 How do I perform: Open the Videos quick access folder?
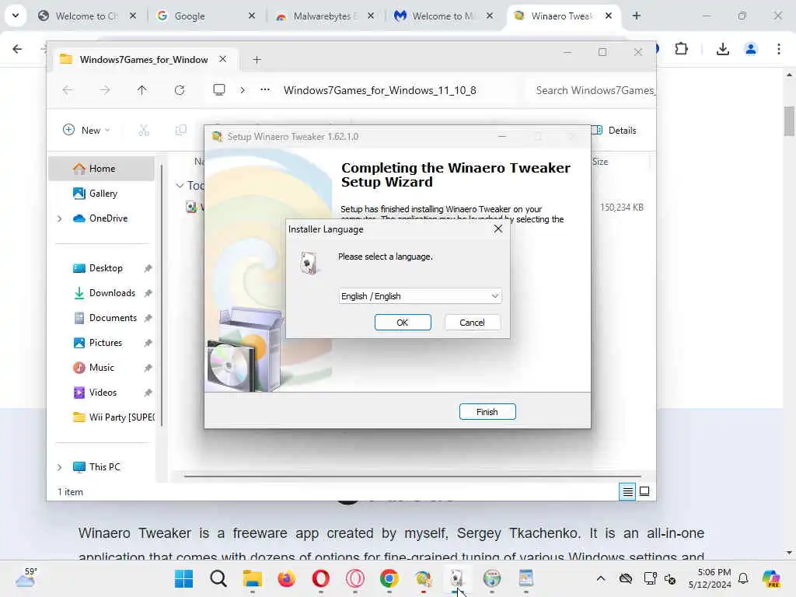(103, 393)
